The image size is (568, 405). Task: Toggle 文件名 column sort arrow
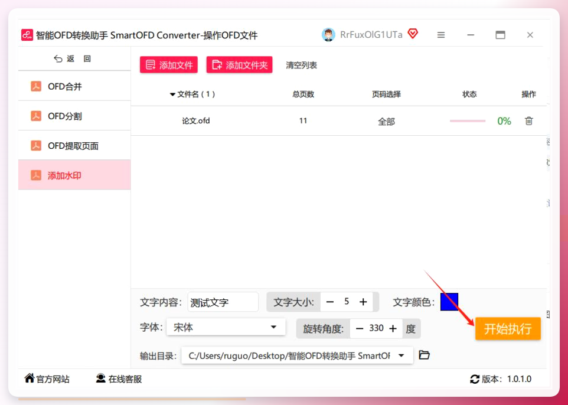click(x=172, y=94)
